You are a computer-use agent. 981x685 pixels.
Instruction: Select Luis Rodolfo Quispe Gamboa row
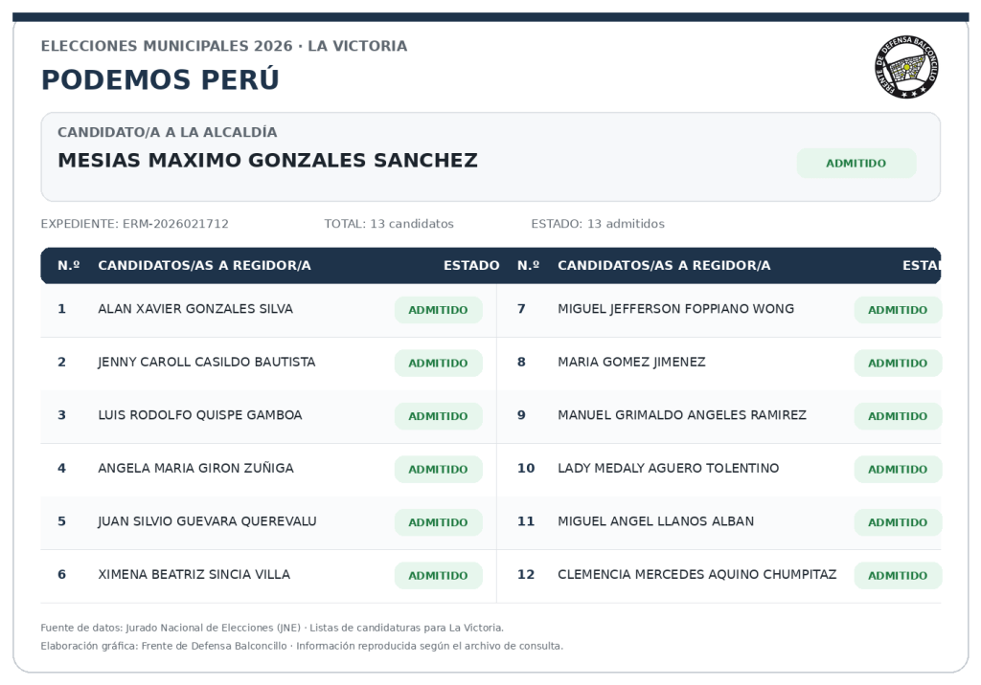click(x=268, y=417)
